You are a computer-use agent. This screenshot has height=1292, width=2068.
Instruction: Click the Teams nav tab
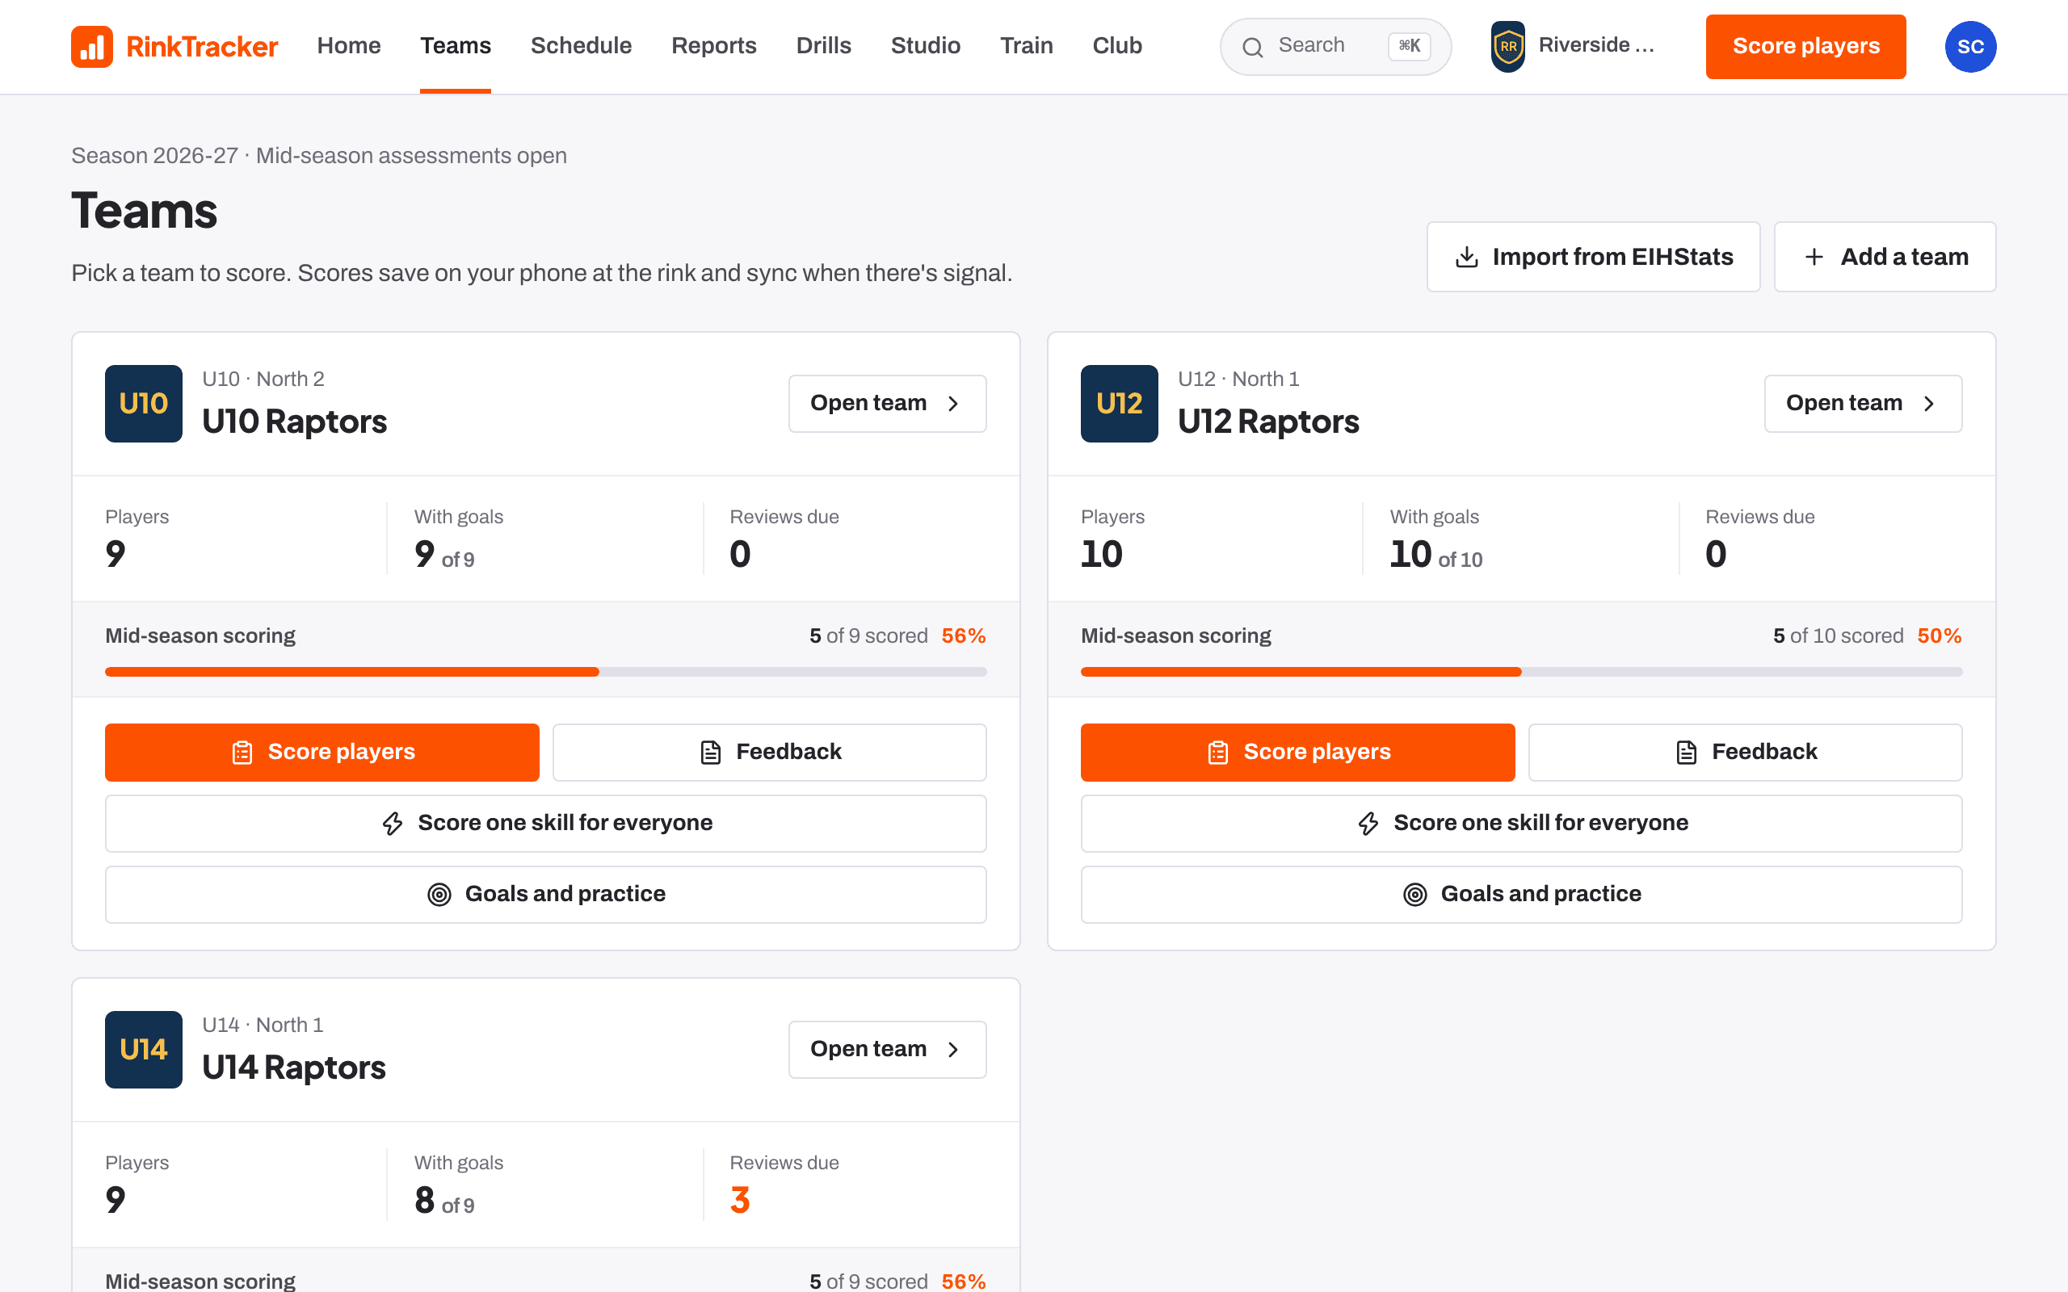[456, 45]
